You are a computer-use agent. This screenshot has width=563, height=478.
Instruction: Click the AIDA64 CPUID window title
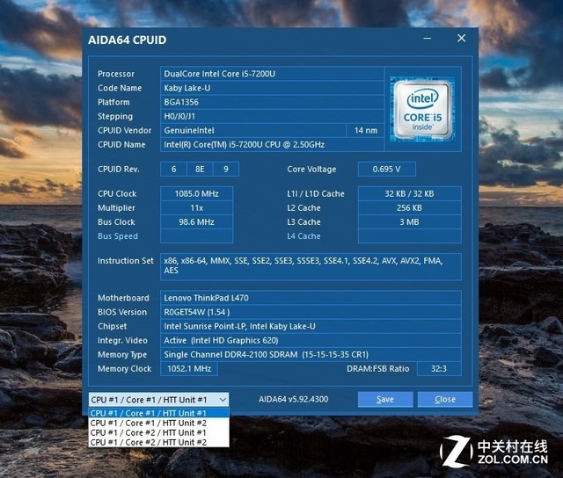coord(127,40)
